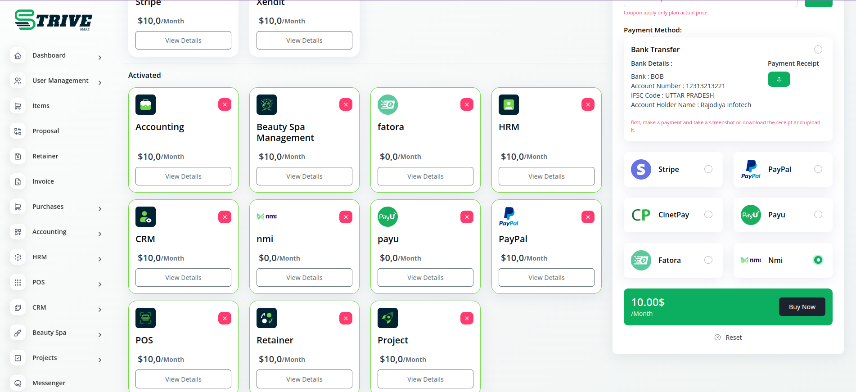Remove the HRM add-on with red X
The height and width of the screenshot is (392, 856).
point(588,105)
